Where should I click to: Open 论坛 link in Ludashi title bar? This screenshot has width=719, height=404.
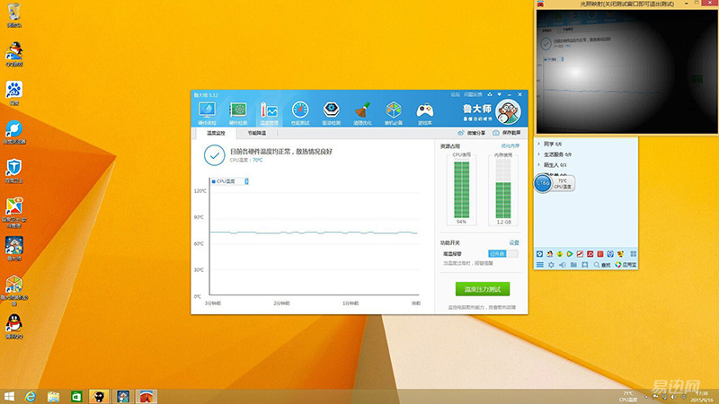point(456,95)
